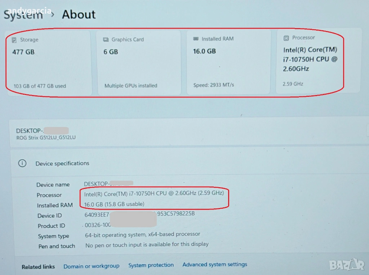Click the Storage icon in Storage card
This screenshot has width=369, height=275.
click(x=14, y=40)
